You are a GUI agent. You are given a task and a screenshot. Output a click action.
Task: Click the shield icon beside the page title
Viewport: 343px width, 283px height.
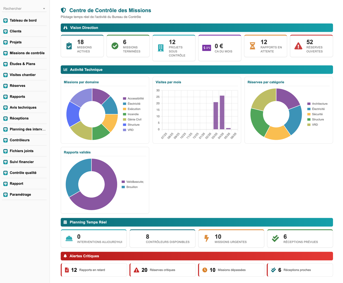[63, 10]
